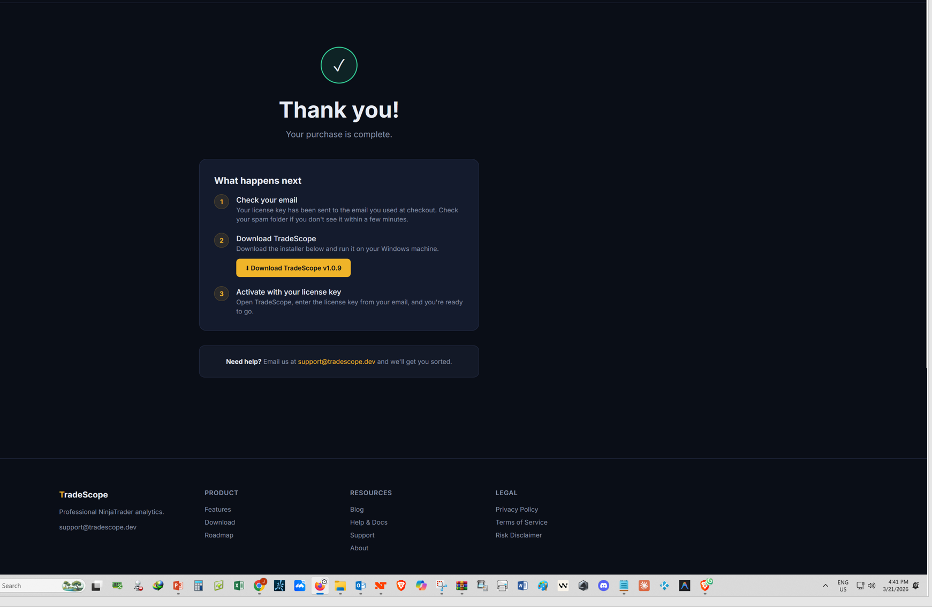Screen dimensions: 932x607
Task: Open Google Chrome in the taskbar
Action: point(260,586)
